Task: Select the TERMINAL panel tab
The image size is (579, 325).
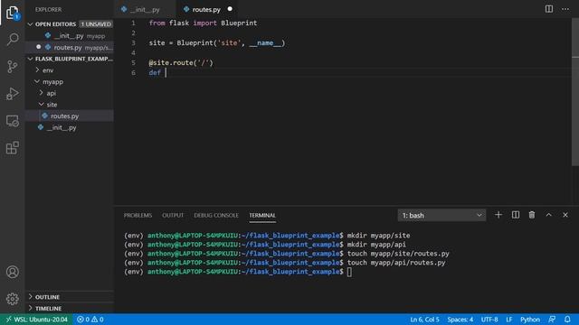Action: (262, 215)
